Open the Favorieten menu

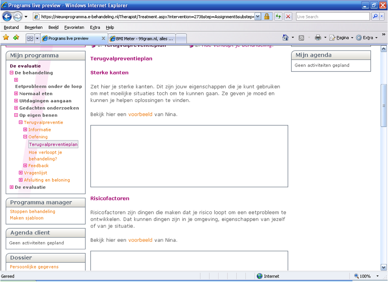point(74,27)
